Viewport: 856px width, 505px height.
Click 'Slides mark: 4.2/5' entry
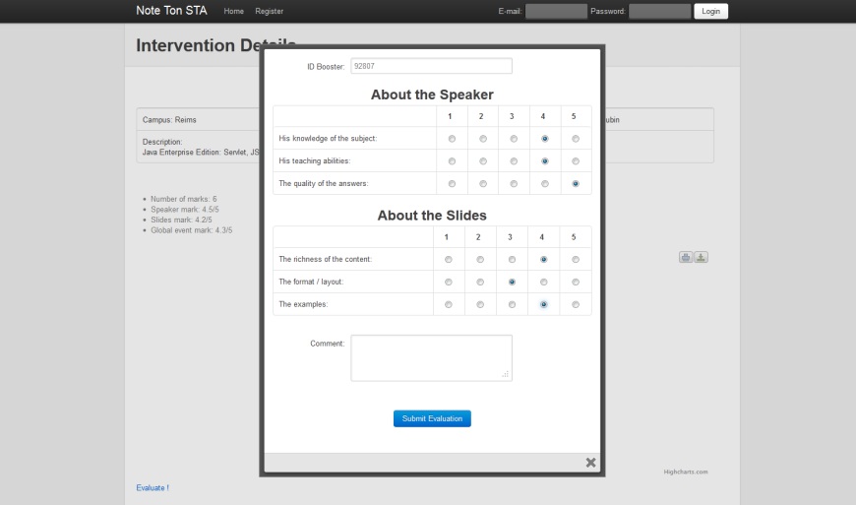[x=181, y=220]
